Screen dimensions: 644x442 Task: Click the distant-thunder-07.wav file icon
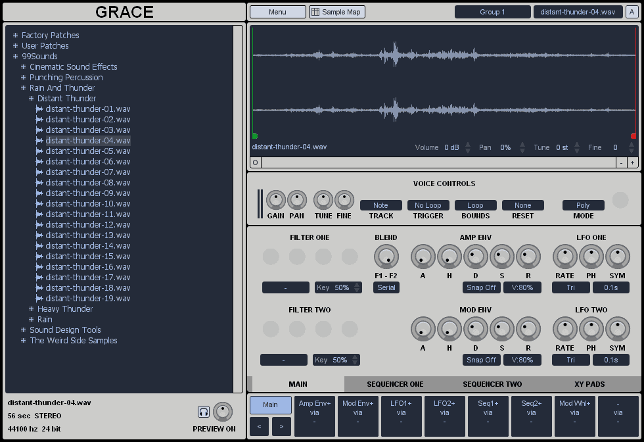40,172
